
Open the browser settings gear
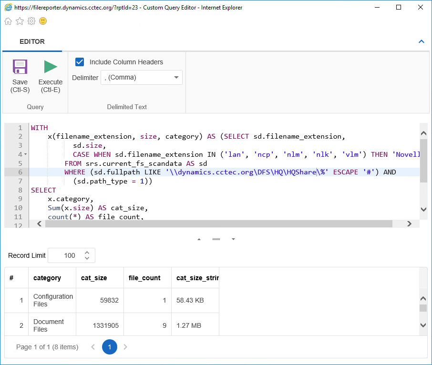point(31,21)
